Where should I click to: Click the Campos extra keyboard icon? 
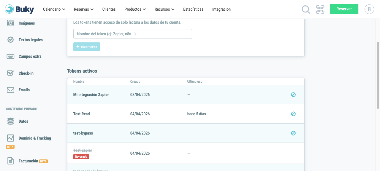tap(10, 56)
